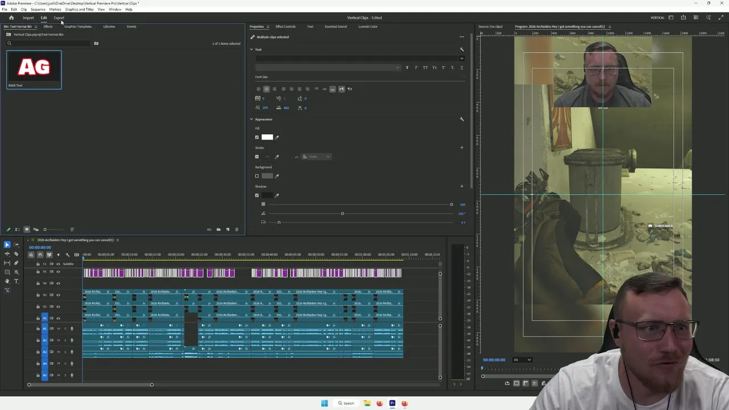Viewport: 729px width, 410px height.
Task: Add a new stroke with plus icon
Action: [462, 147]
